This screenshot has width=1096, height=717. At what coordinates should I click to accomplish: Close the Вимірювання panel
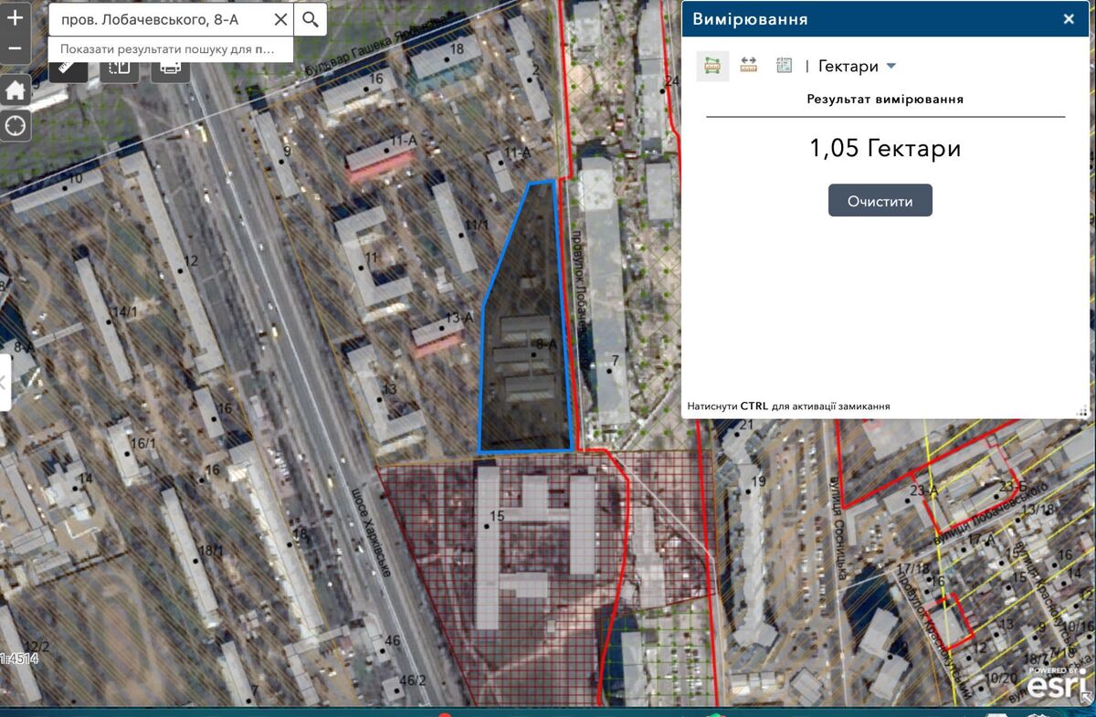1069,19
